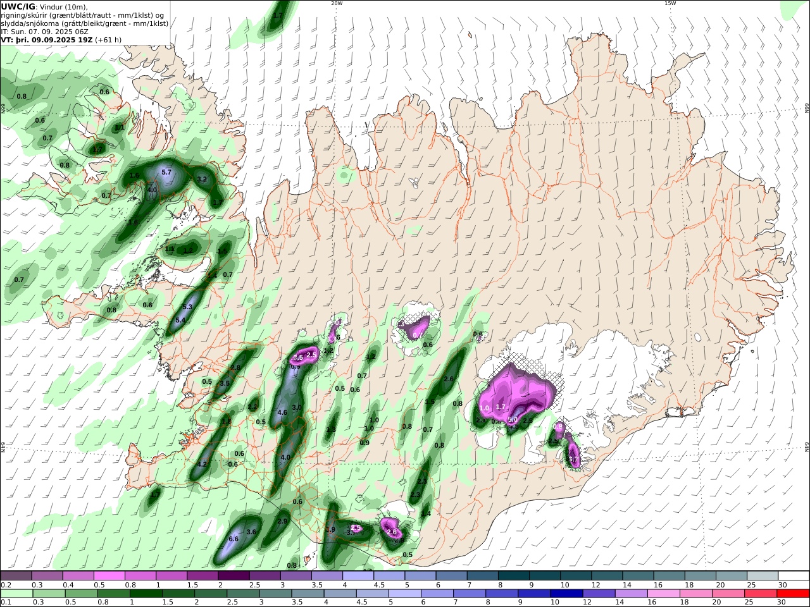Select the 3.2 precipitation value label
810x607 pixels.
click(x=202, y=180)
